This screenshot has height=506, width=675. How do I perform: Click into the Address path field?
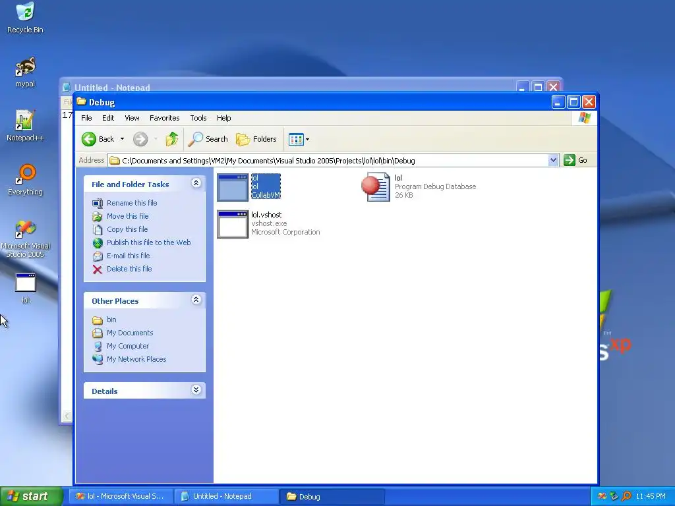click(x=328, y=161)
